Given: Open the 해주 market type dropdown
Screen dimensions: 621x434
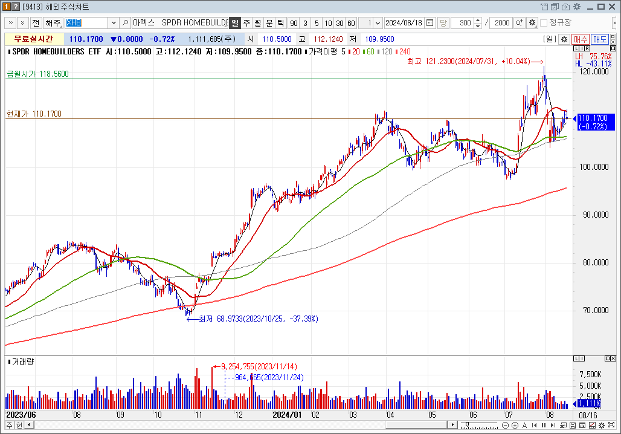Looking at the screenshot, I should pos(53,23).
